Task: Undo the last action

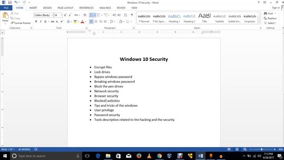Action: [x=16, y=2]
